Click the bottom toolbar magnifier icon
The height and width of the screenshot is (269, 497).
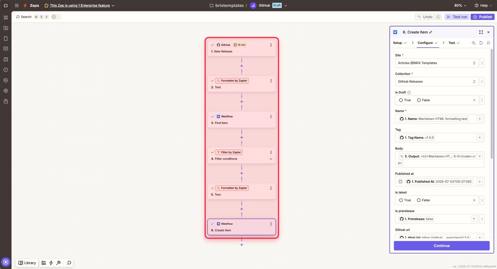(x=69, y=263)
